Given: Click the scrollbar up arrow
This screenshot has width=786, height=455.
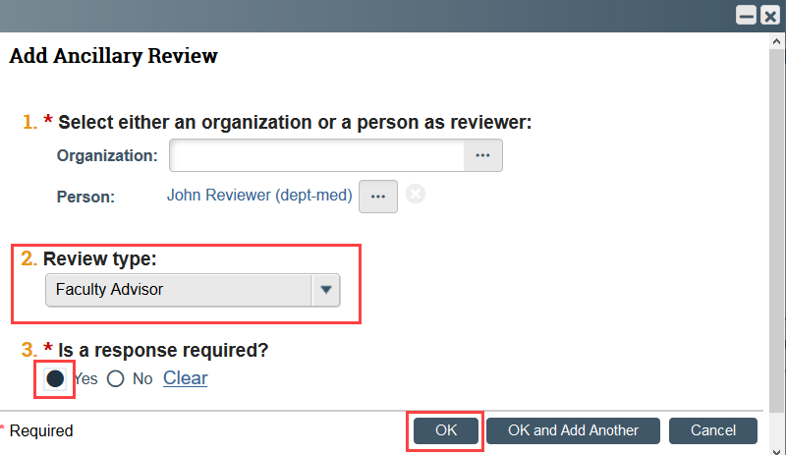Looking at the screenshot, I should (x=776, y=41).
